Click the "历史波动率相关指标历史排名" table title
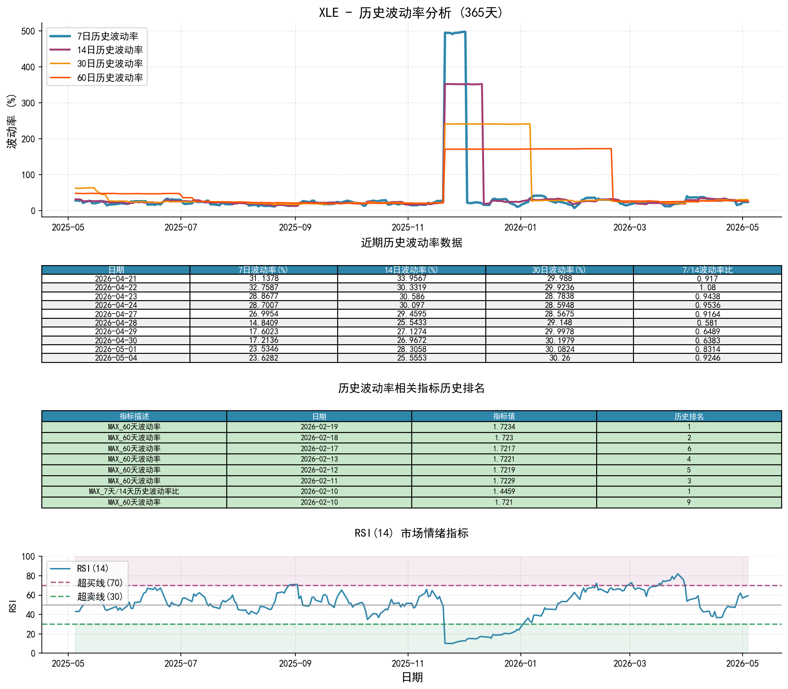This screenshot has height=689, width=788. coord(412,388)
